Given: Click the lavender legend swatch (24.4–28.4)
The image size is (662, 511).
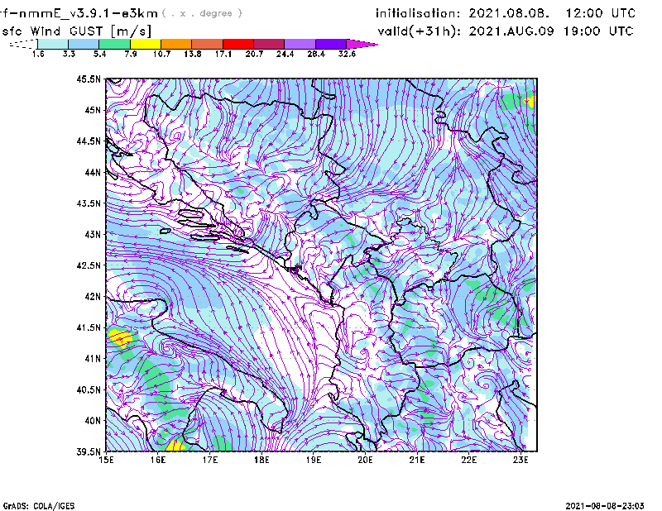Looking at the screenshot, I should 300,44.
